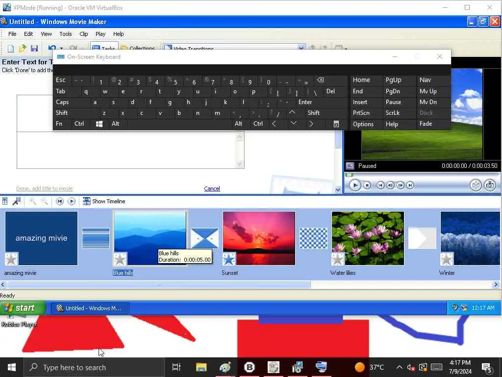
Task: Click the full screen icon beside Paused
Action: [350, 166]
